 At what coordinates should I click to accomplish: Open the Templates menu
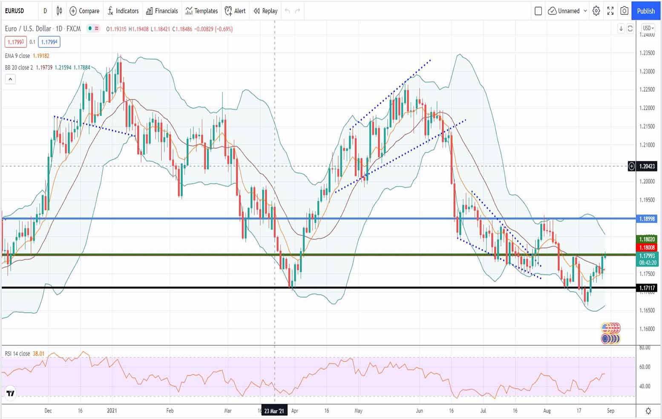click(201, 11)
